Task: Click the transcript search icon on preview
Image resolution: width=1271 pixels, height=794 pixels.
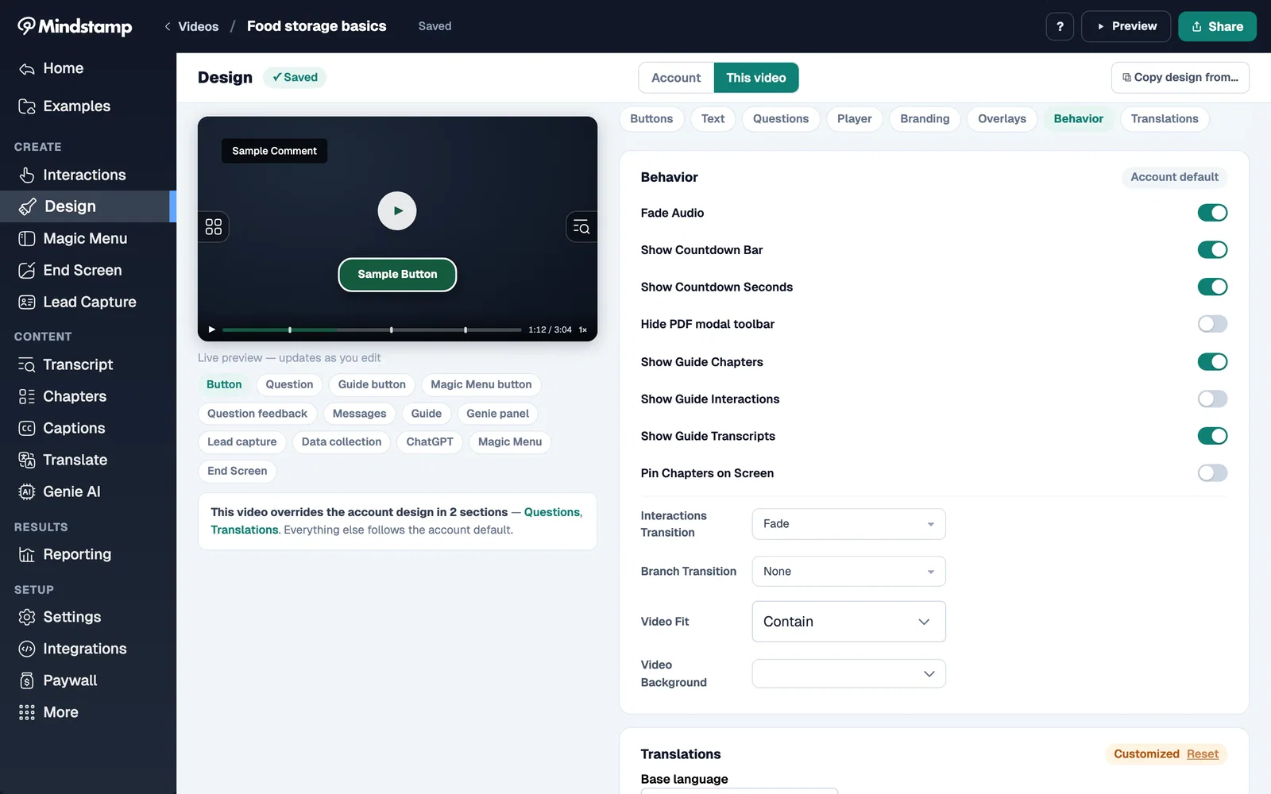Action: click(581, 227)
